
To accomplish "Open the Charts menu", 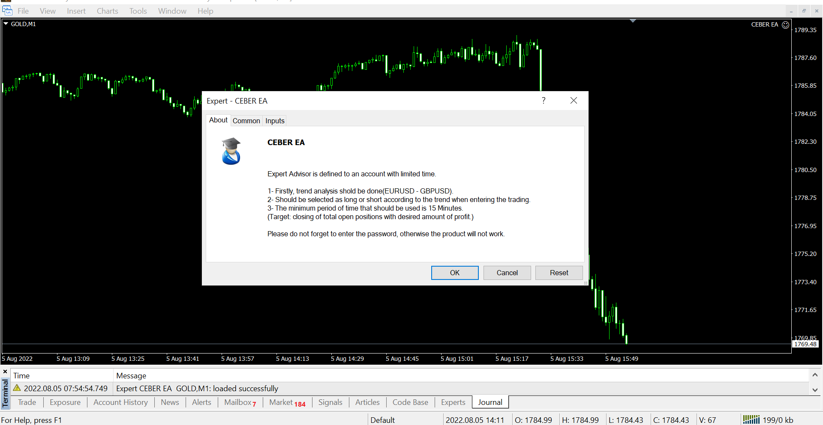I will click(x=107, y=11).
